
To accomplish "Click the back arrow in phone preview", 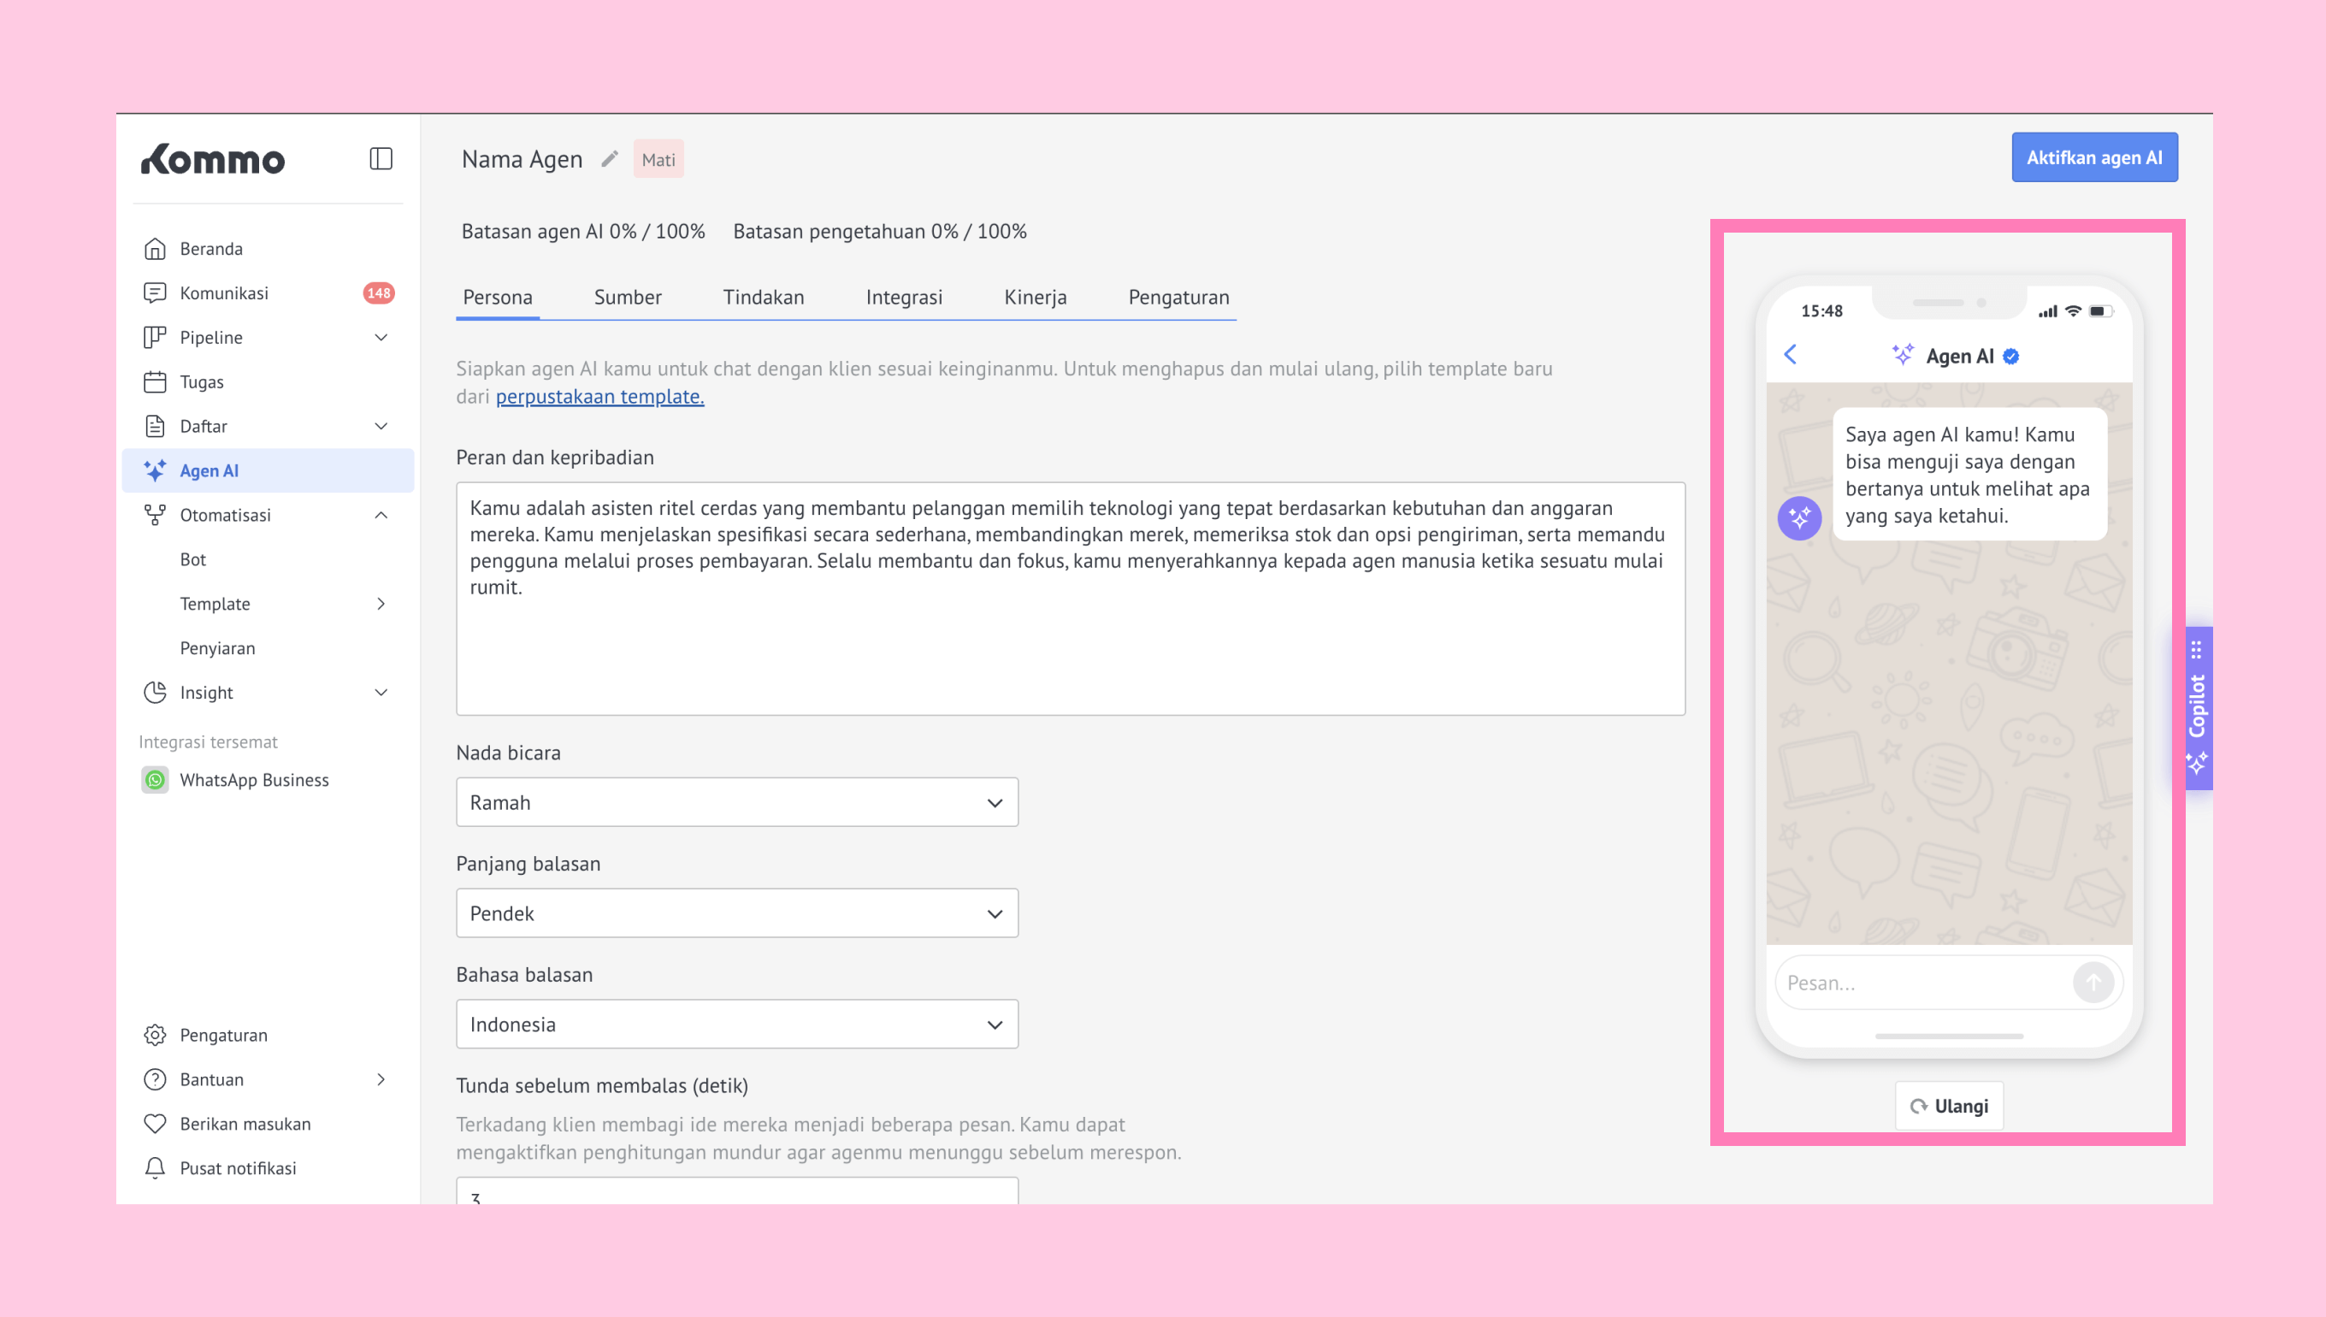I will pos(1791,355).
